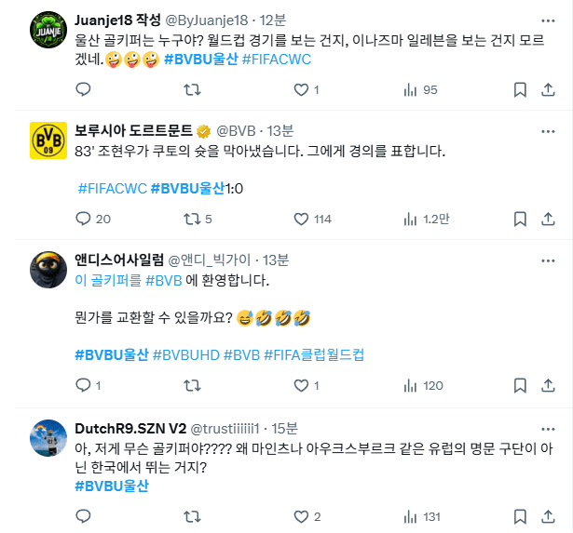Open the #FIFACWC hashtag in Juanje18's tweet
The height and width of the screenshot is (533, 573).
(277, 60)
